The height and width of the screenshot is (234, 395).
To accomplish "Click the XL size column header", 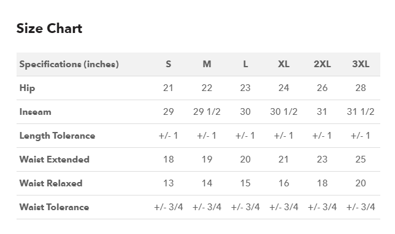I will pyautogui.click(x=283, y=64).
